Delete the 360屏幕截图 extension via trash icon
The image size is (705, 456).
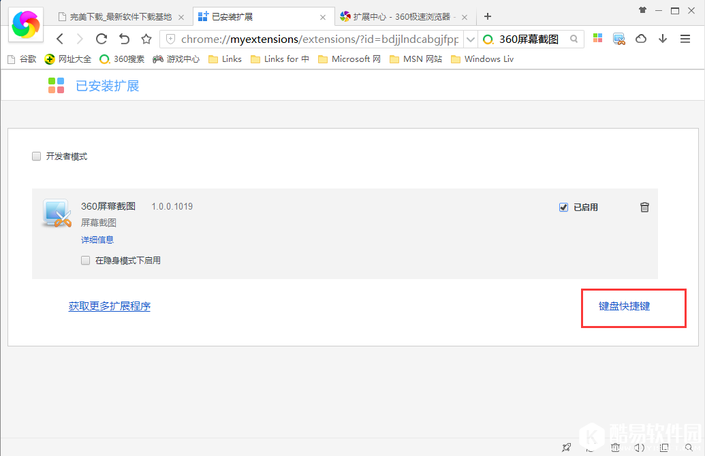tap(644, 207)
